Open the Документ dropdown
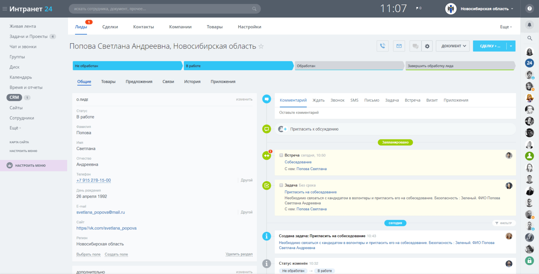The image size is (539, 274). 453,46
